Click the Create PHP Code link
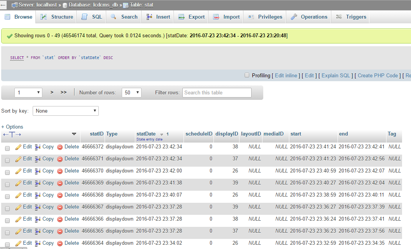The height and width of the screenshot is (249, 411). point(378,75)
